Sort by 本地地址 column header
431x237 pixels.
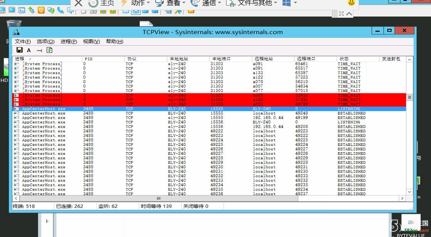188,59
